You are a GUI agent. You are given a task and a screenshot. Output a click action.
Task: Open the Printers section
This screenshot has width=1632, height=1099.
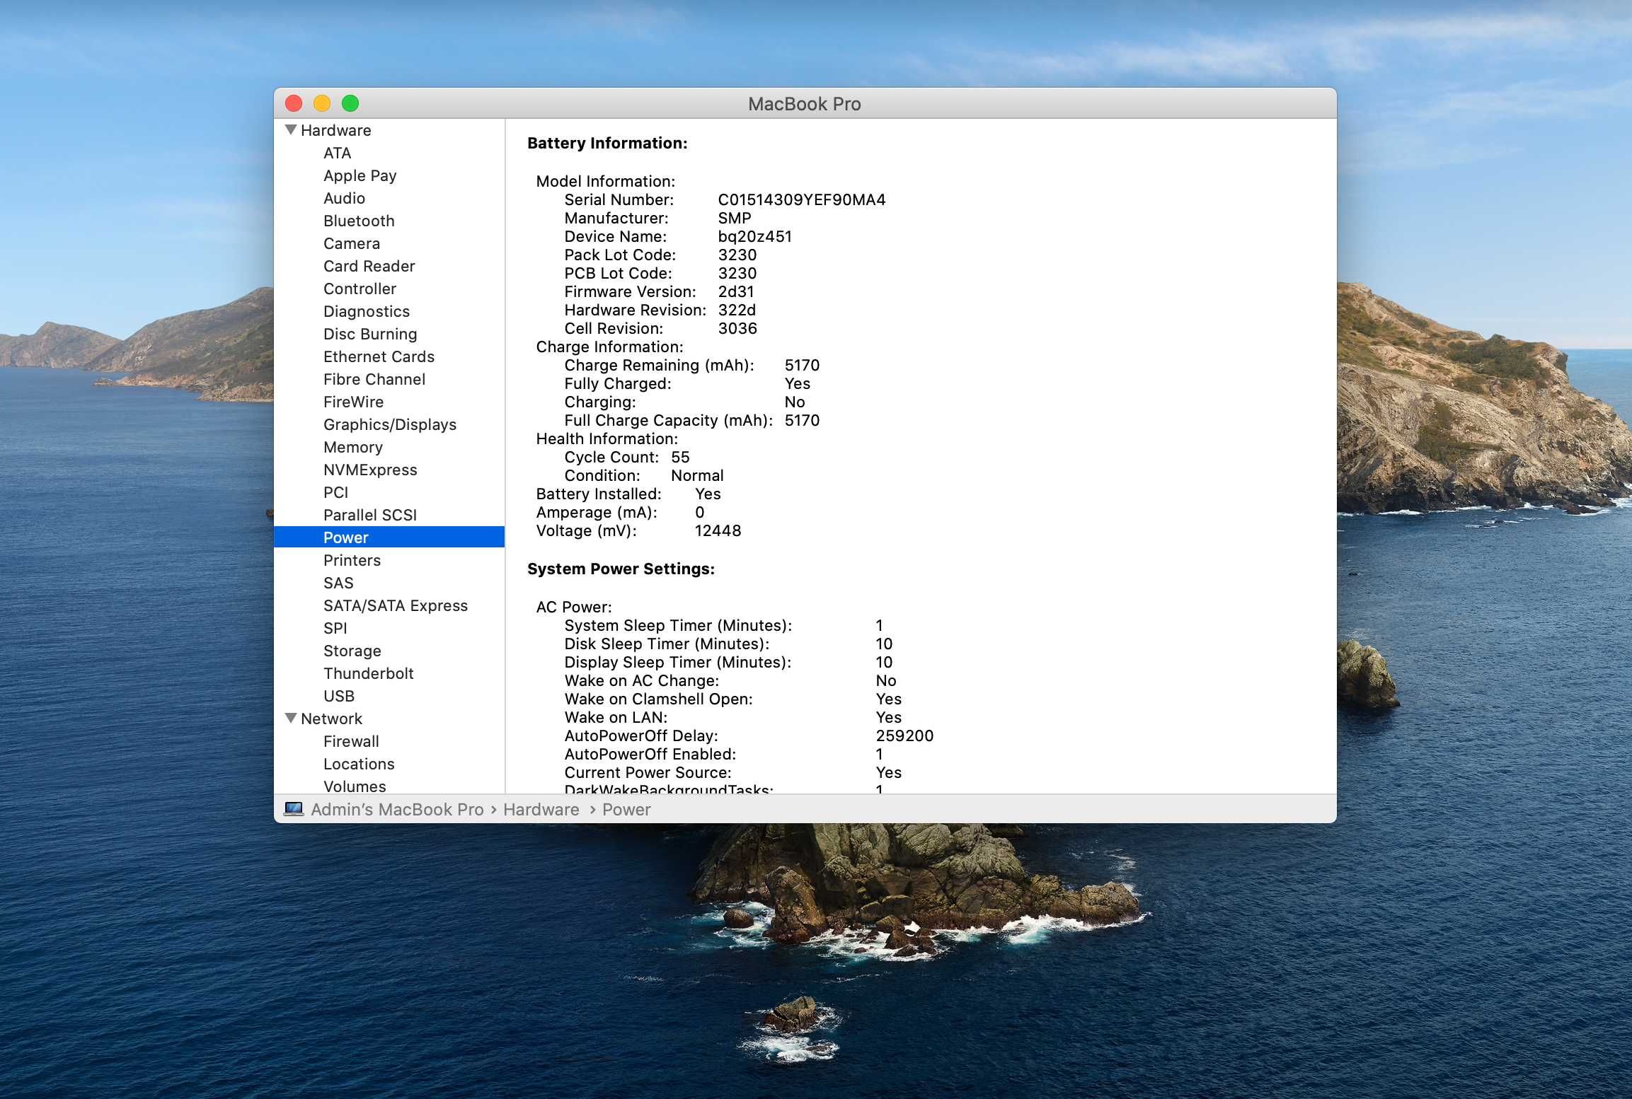click(x=352, y=560)
